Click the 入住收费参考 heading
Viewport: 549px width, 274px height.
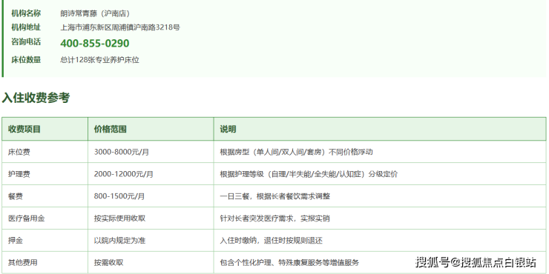pos(36,98)
